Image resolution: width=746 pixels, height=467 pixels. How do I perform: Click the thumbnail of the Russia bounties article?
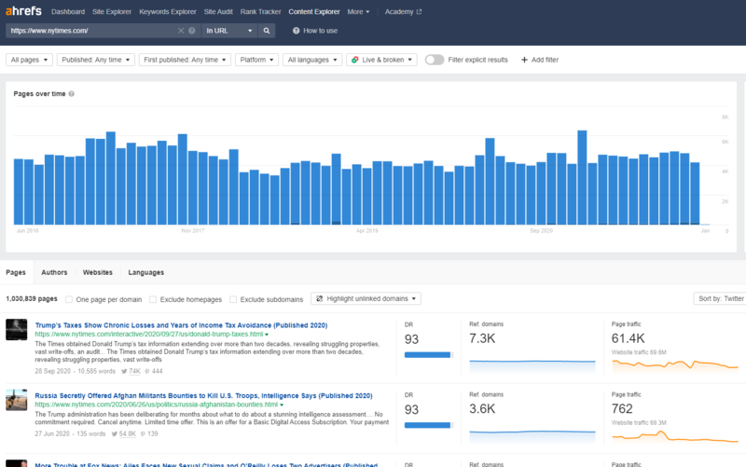(18, 400)
